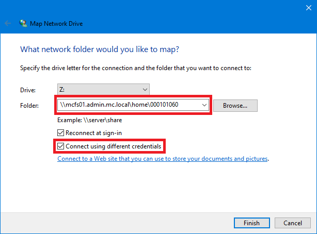Viewport: 317px width, 234px height.
Task: Click the Browse... button
Action: pyautogui.click(x=235, y=106)
